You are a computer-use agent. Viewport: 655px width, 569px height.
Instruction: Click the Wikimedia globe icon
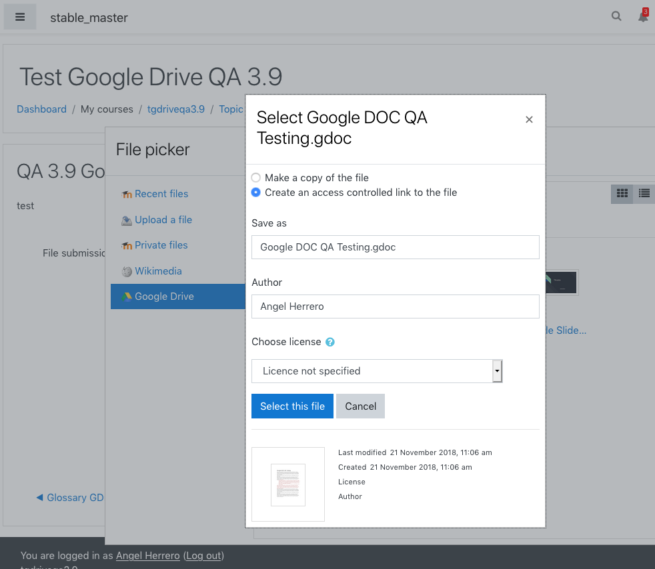[x=127, y=272]
